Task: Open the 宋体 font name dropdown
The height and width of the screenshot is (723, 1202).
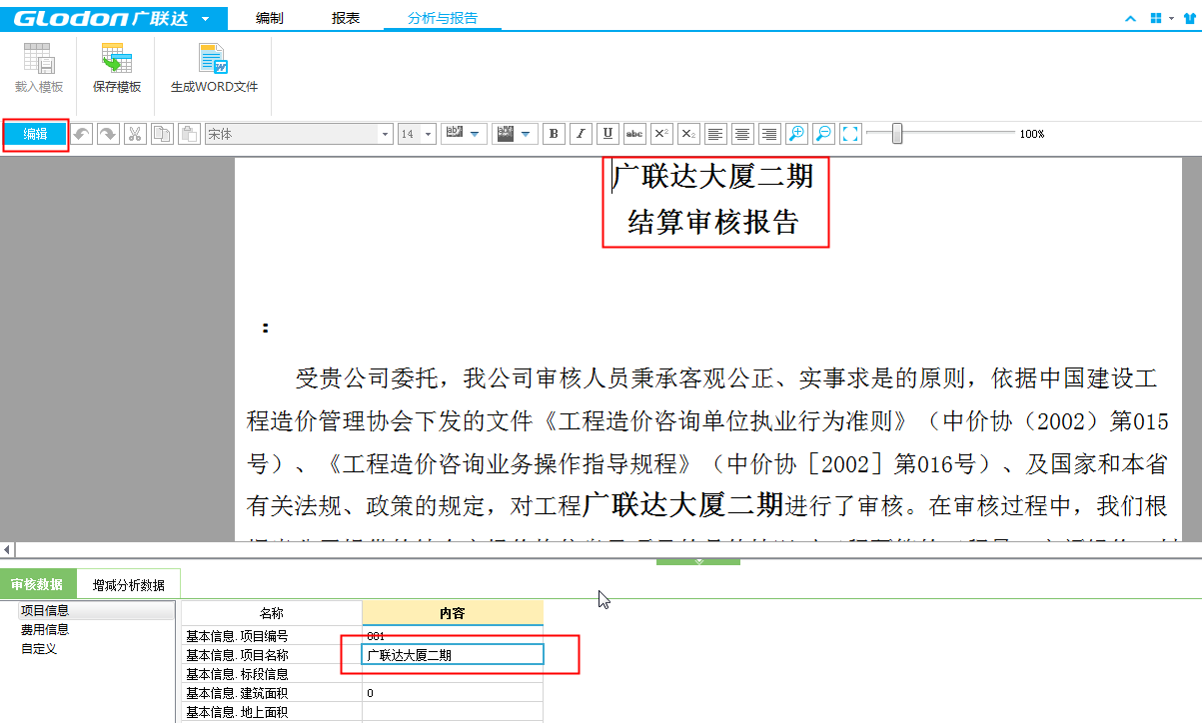Action: click(385, 134)
